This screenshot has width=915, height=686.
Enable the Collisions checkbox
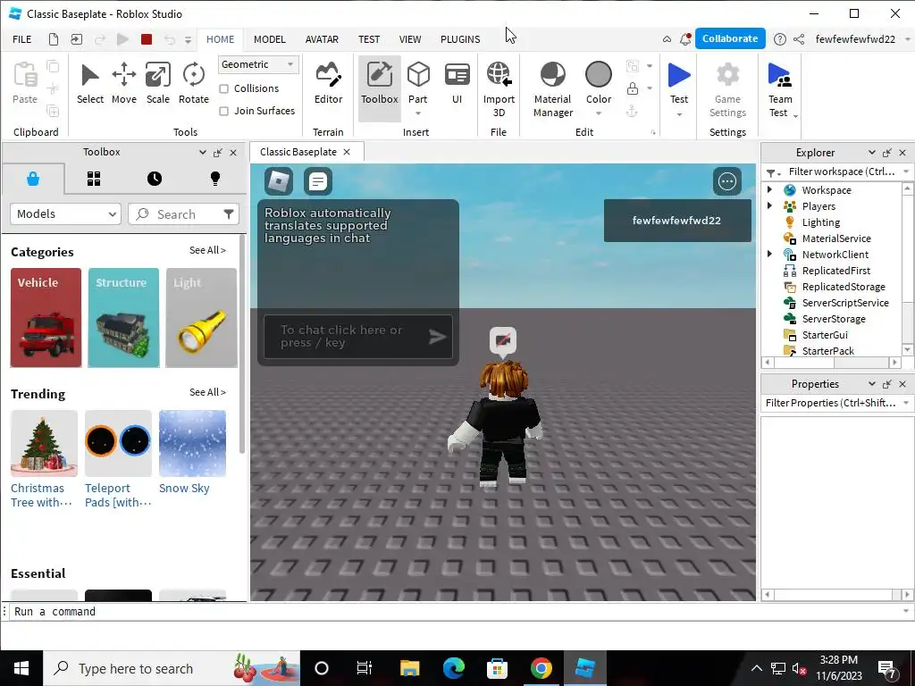223,88
